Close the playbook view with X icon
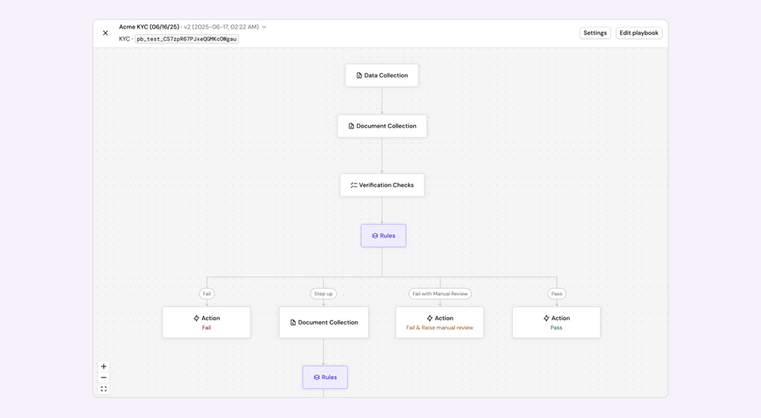 (105, 33)
